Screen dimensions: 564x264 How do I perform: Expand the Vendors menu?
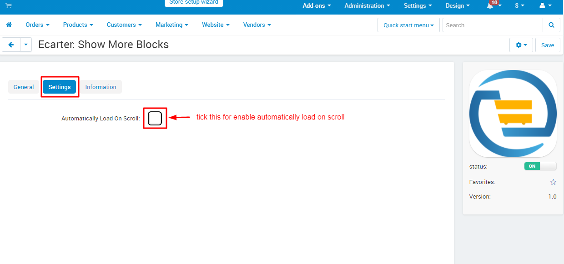[257, 25]
